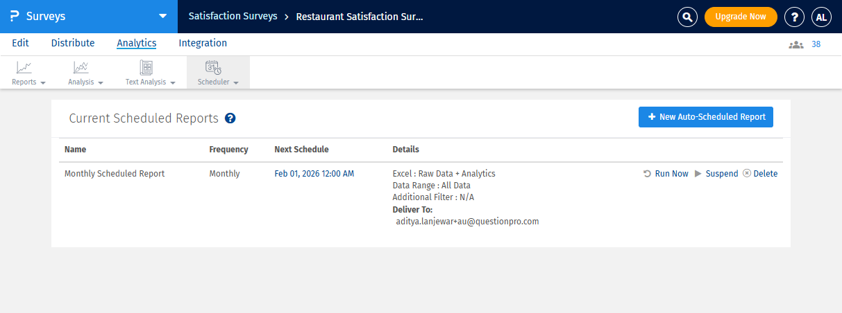This screenshot has width=842, height=313.
Task: Click the Frequency column header
Action: [x=229, y=150]
